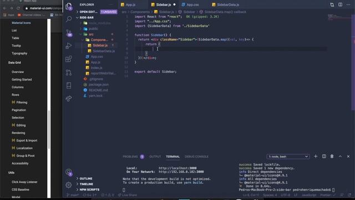This screenshot has height=200, width=355.
Task: Open the Search view in activity bar
Action: coord(69,19)
